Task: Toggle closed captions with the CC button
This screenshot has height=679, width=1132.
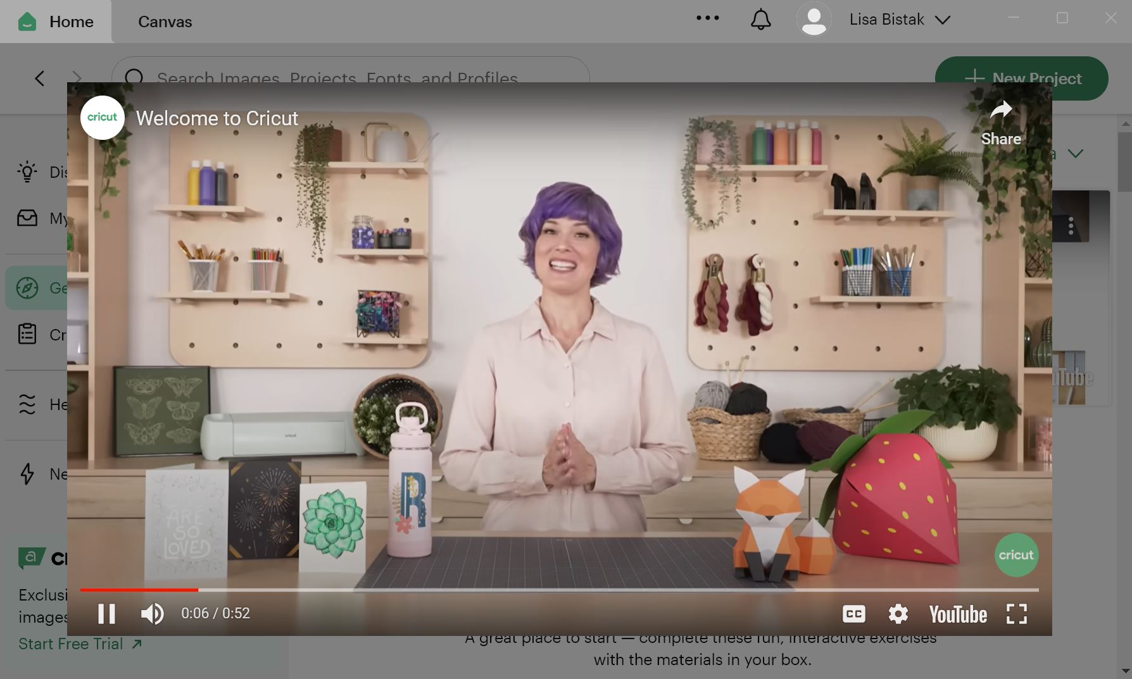Action: coord(853,614)
